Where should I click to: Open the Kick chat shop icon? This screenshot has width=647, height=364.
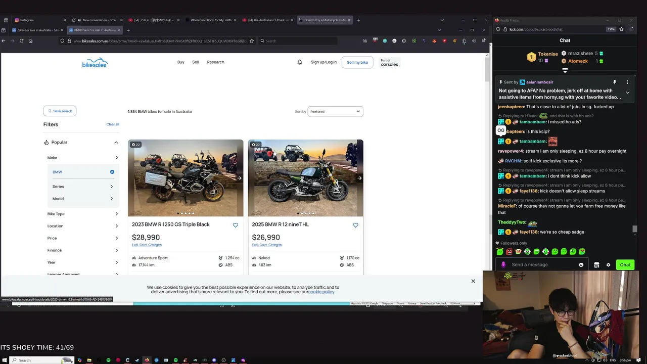tap(596, 265)
